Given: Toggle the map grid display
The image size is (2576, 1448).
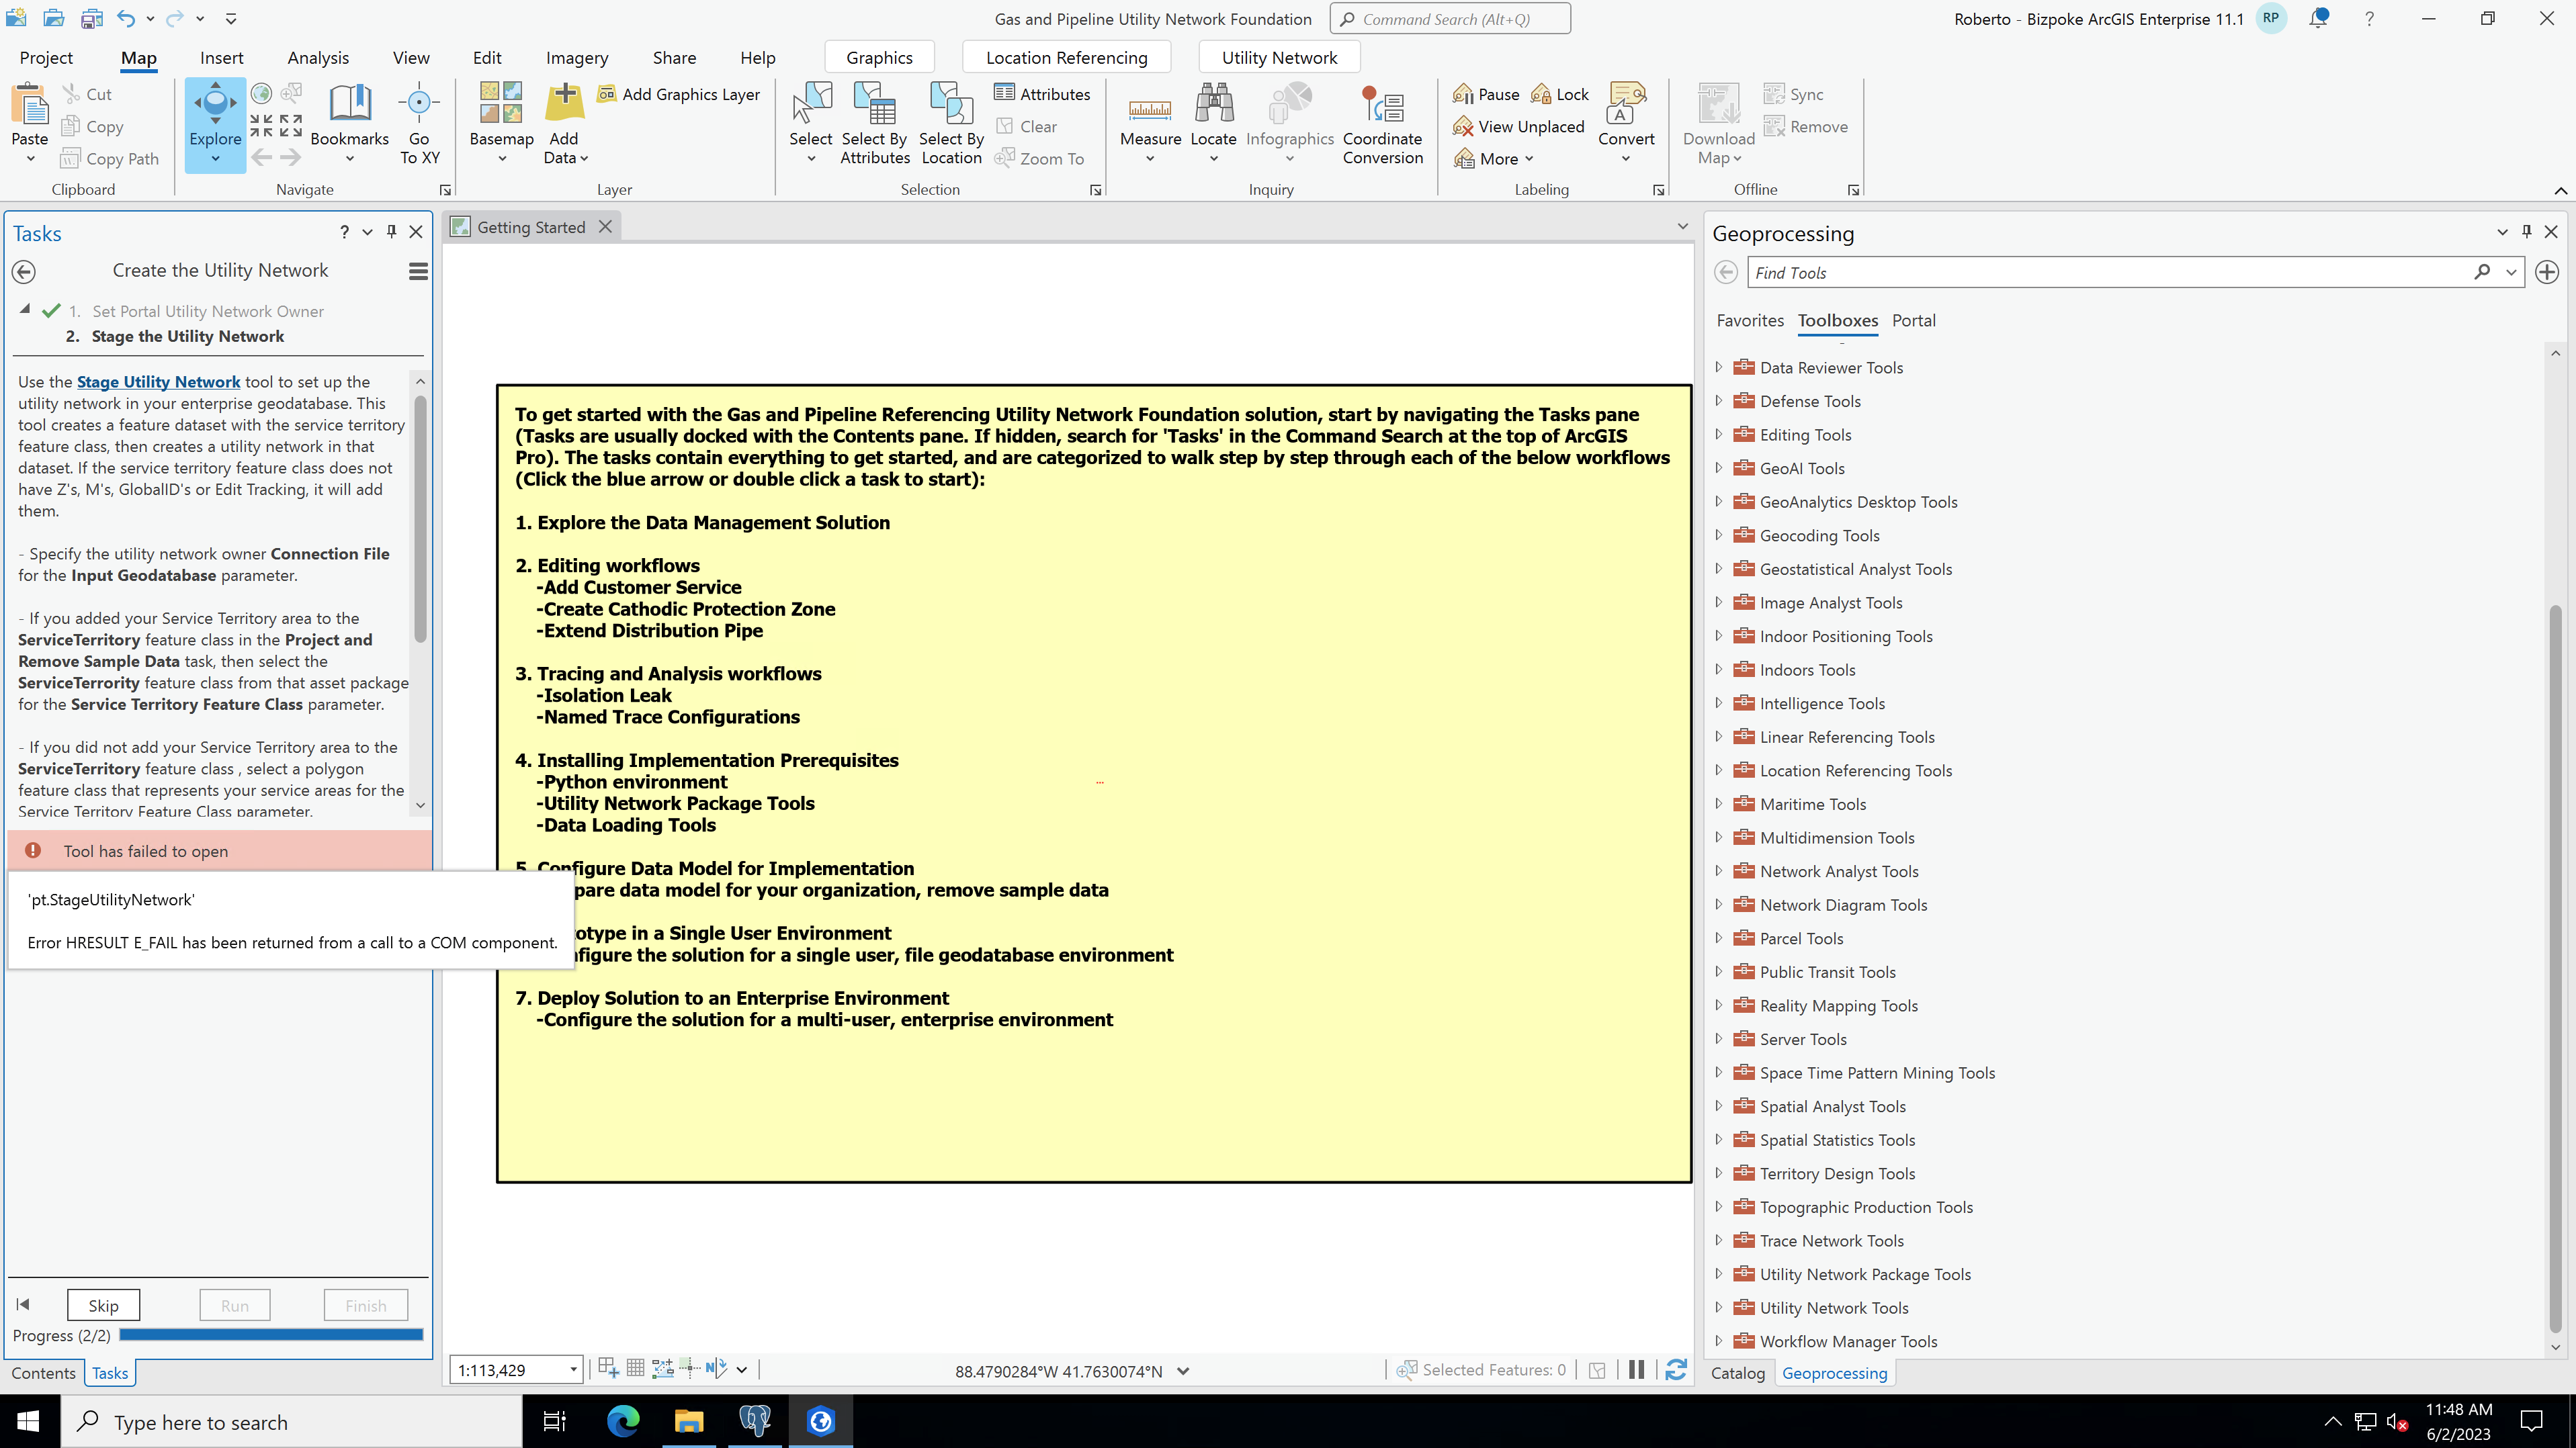Looking at the screenshot, I should (635, 1368).
